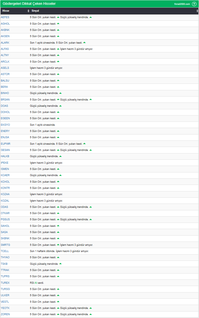Viewport: 199px width, 318px height.
Task: Click the green arrow in SASA row
Action: (x=58, y=232)
